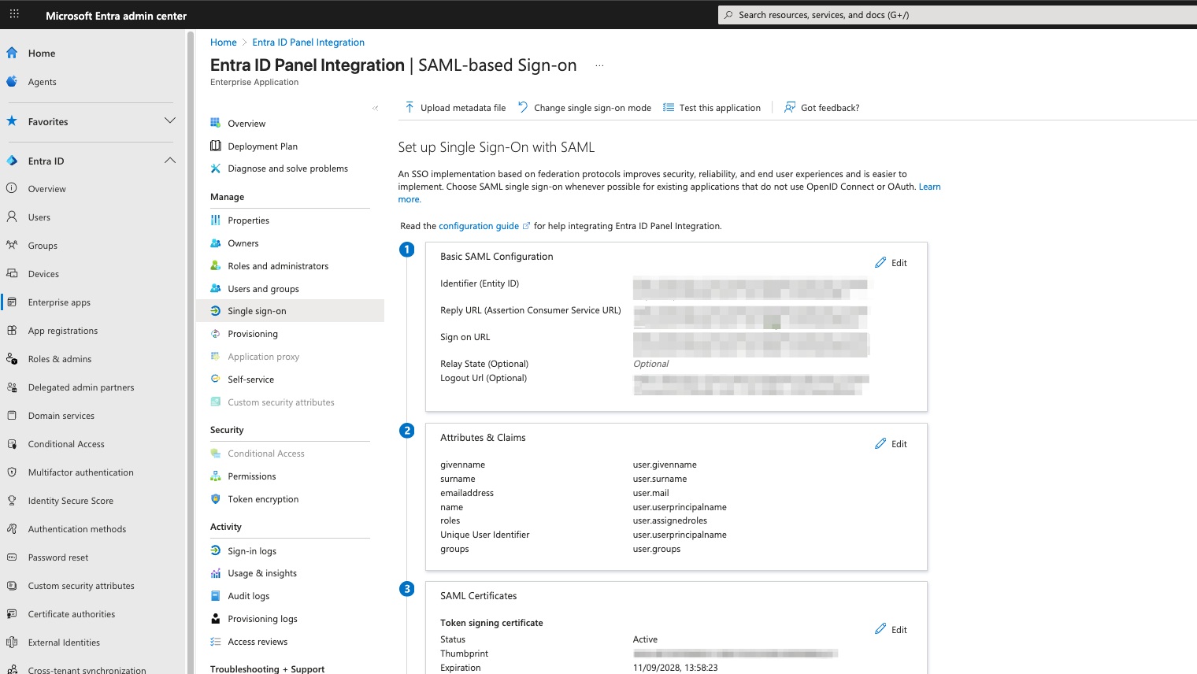Collapse the application side menu
Screen dimensions: 1197x674
point(376,108)
